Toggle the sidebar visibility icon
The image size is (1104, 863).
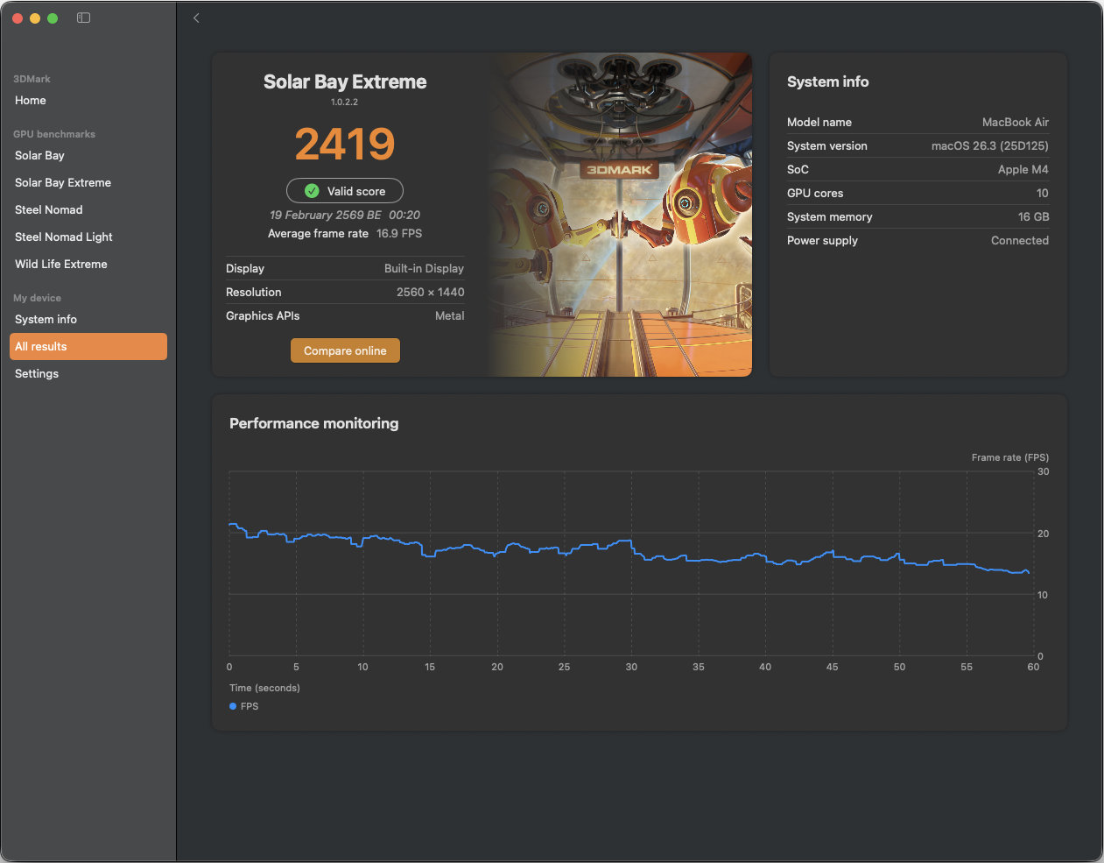83,18
